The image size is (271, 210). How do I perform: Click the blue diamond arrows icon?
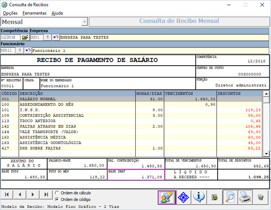(x=183, y=197)
